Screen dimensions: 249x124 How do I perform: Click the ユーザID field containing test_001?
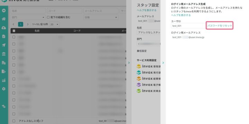point(188,26)
